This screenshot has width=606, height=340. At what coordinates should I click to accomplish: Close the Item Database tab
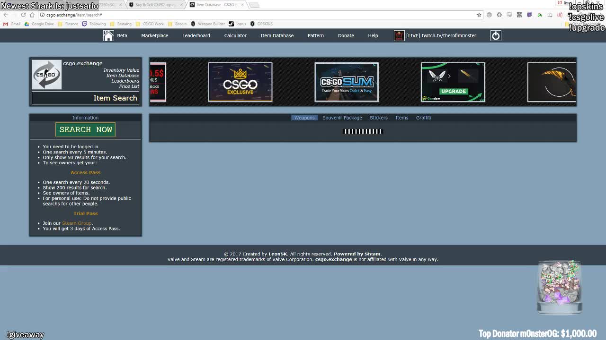click(242, 5)
